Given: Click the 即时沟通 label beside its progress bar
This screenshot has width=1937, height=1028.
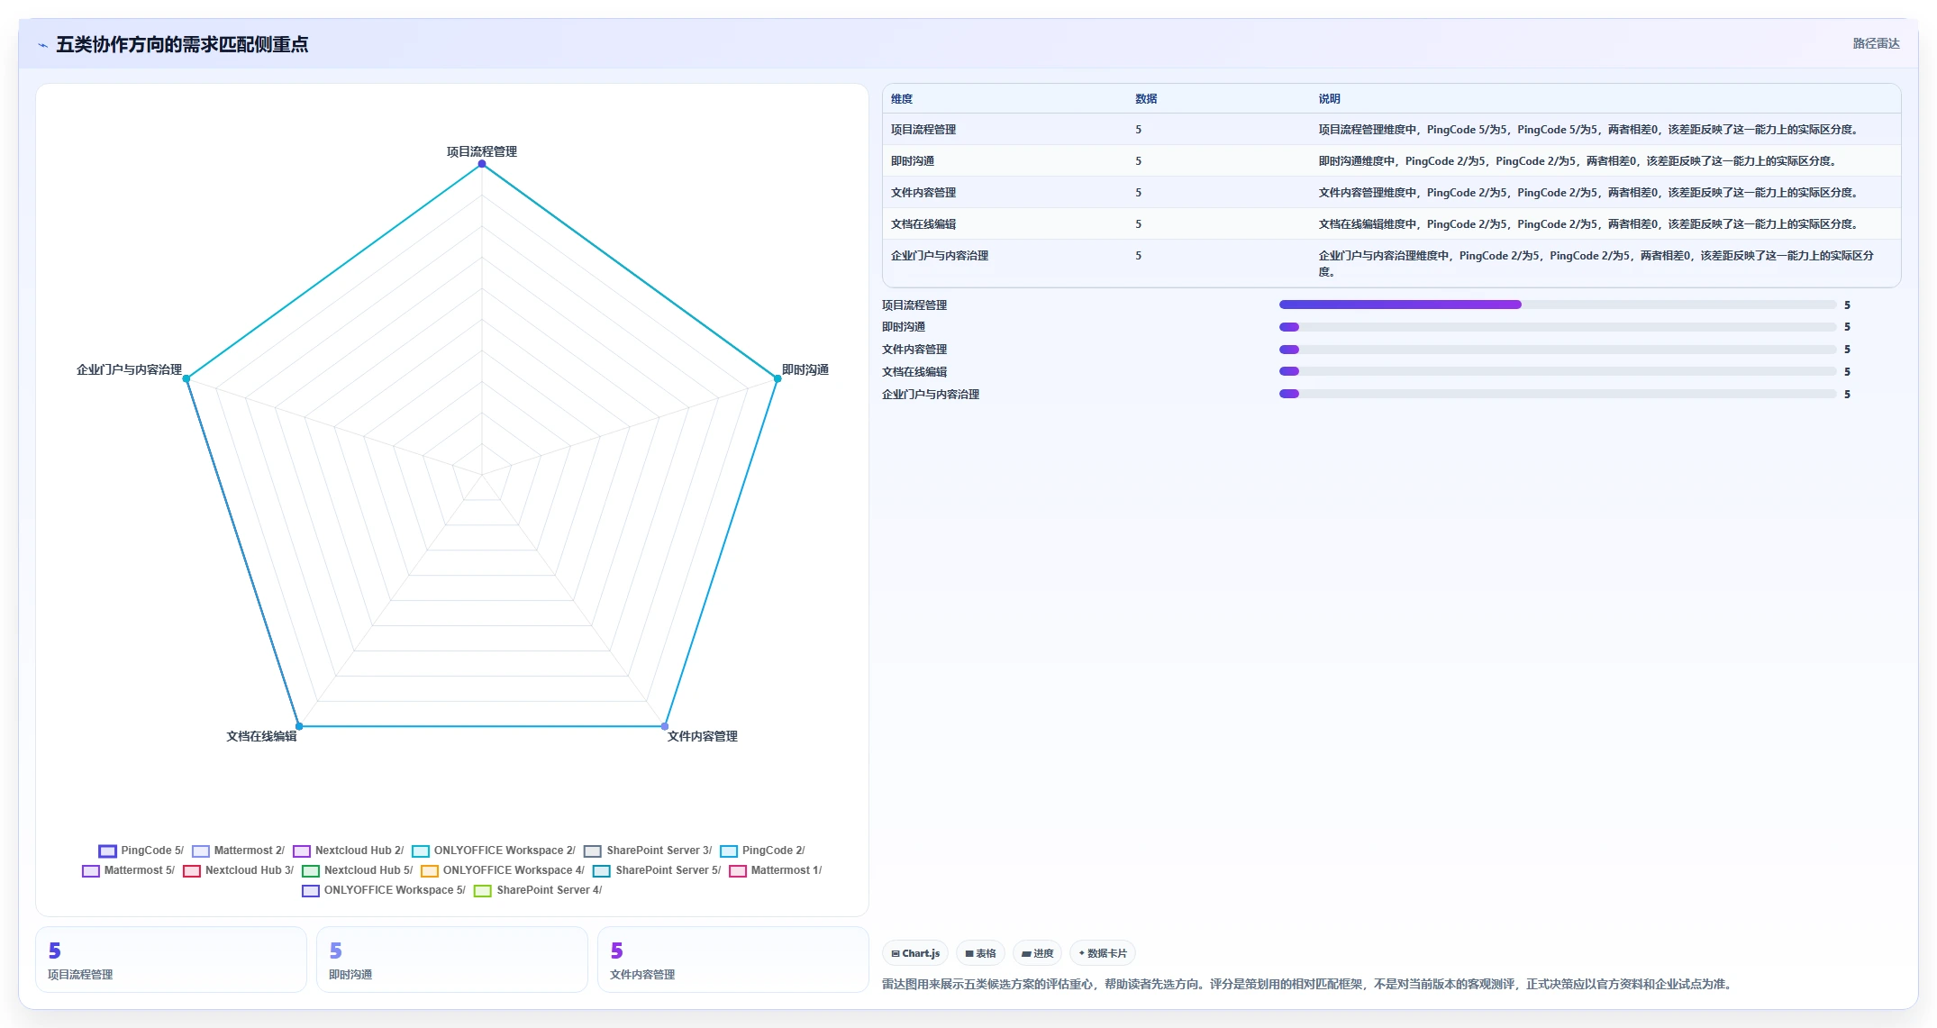Looking at the screenshot, I should tap(904, 327).
